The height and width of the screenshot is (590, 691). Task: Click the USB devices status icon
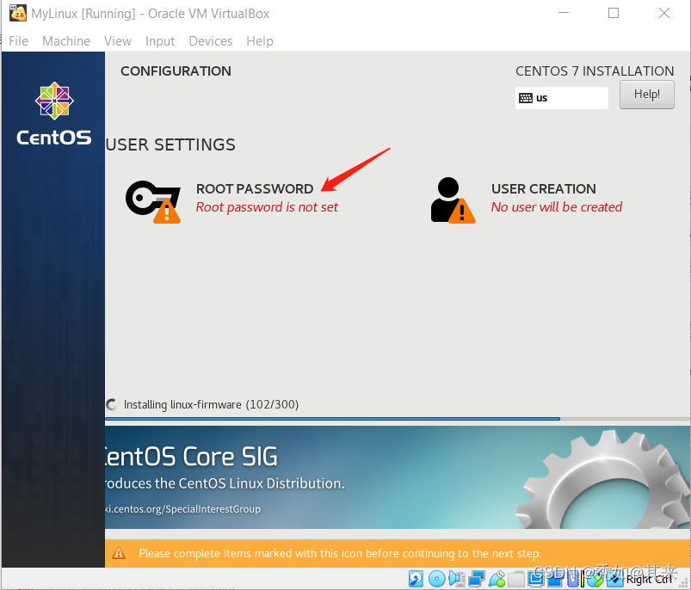[497, 579]
